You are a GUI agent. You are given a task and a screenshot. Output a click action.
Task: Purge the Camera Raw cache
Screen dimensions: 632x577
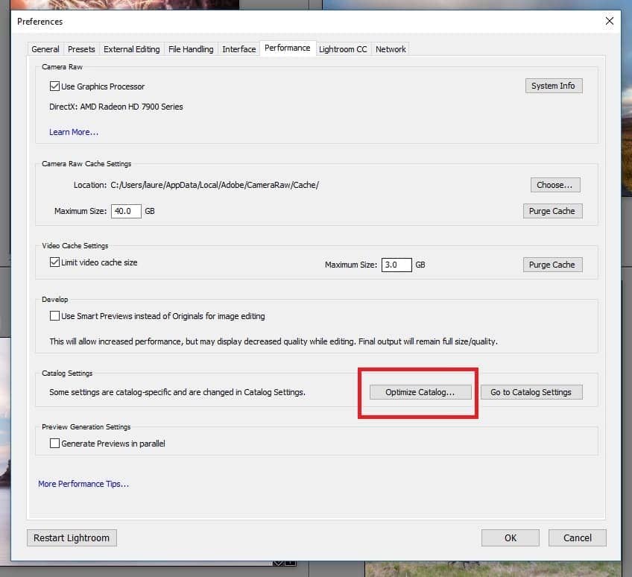point(552,211)
